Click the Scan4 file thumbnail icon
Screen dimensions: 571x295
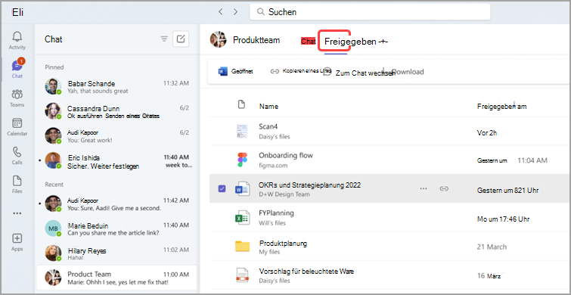point(242,131)
